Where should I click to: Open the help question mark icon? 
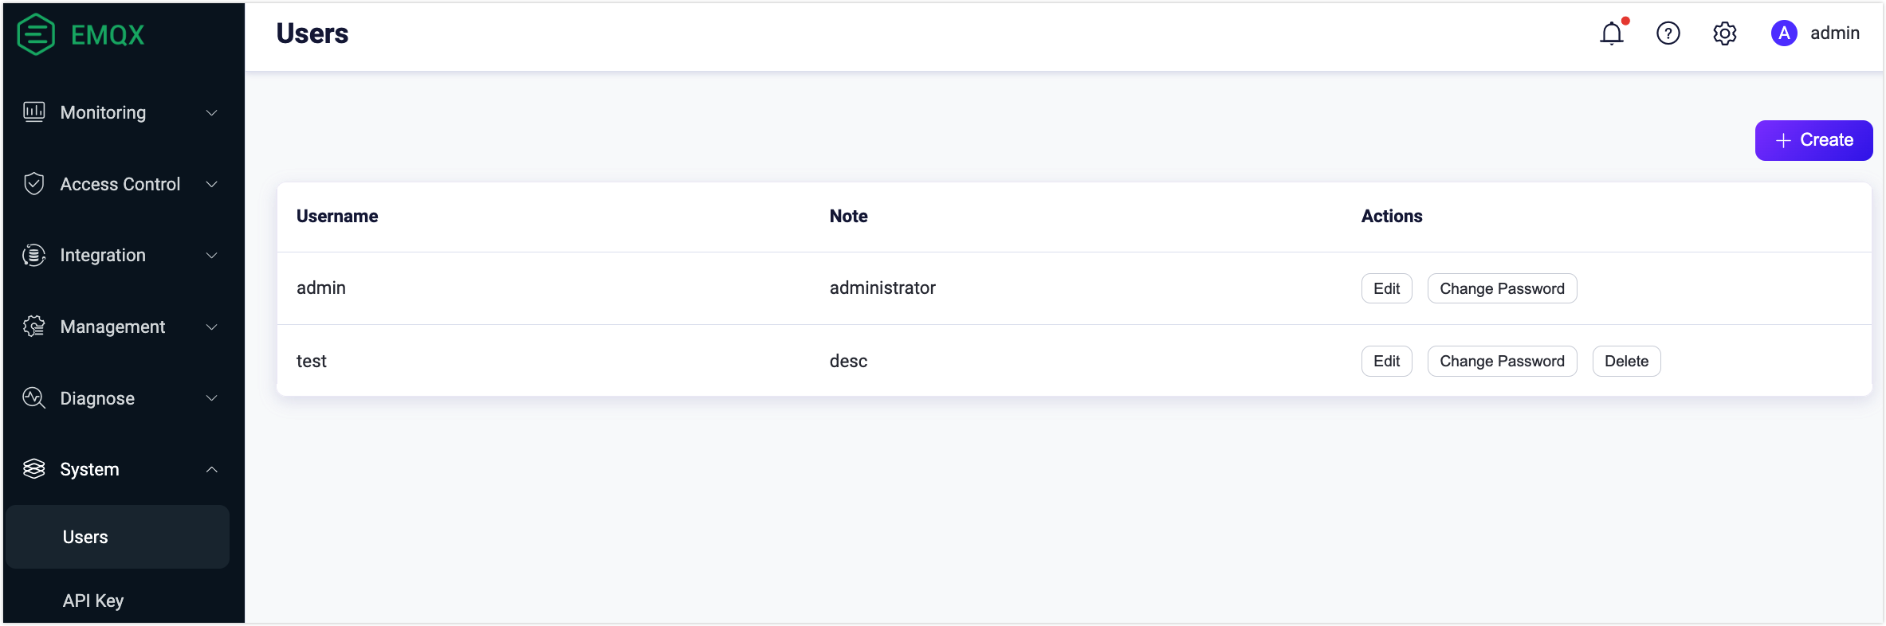point(1668,33)
